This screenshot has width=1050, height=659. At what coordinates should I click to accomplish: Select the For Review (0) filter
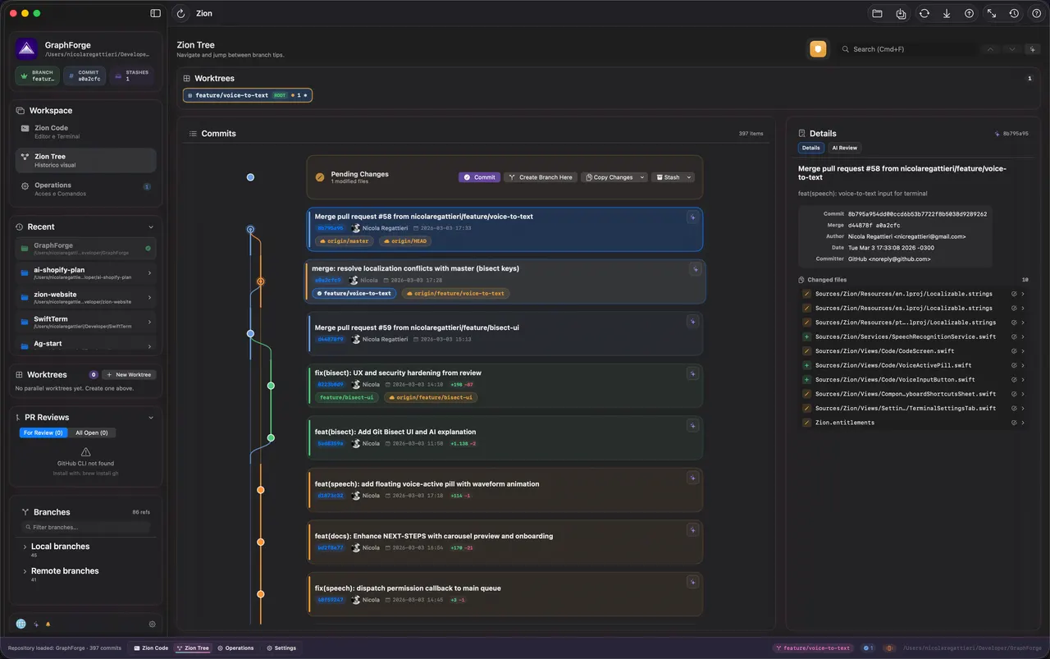coord(43,432)
